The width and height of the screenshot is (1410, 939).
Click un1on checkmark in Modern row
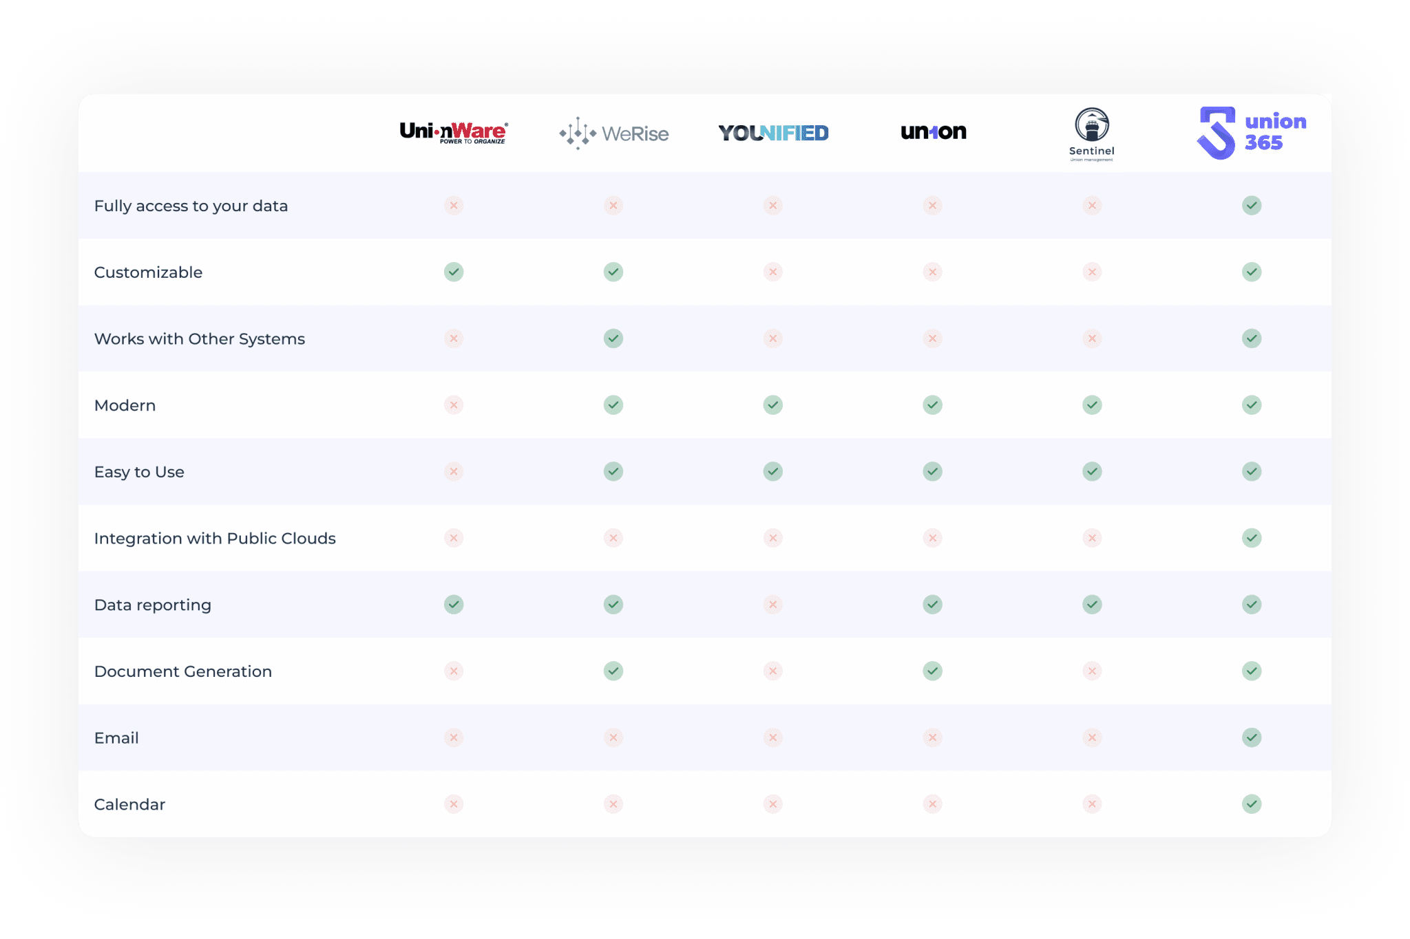933,405
